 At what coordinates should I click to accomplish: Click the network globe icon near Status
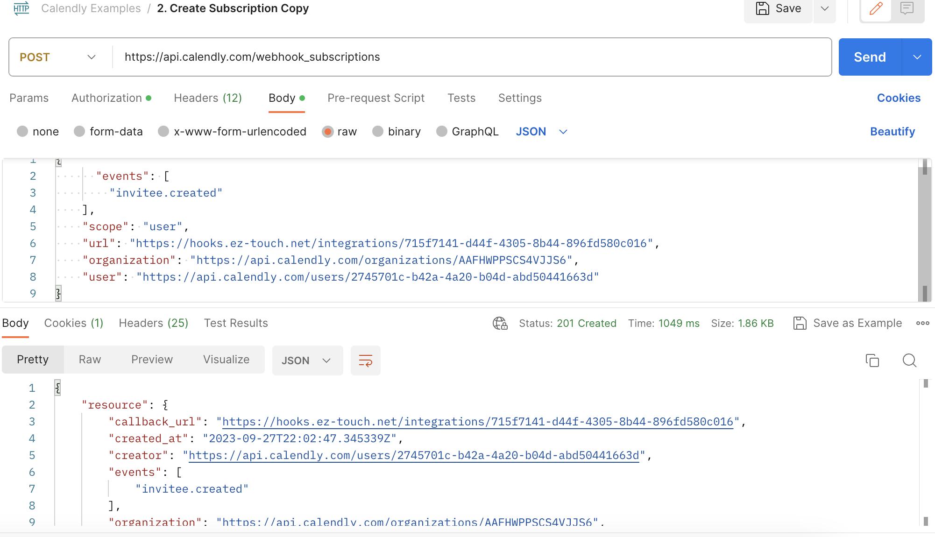500,323
